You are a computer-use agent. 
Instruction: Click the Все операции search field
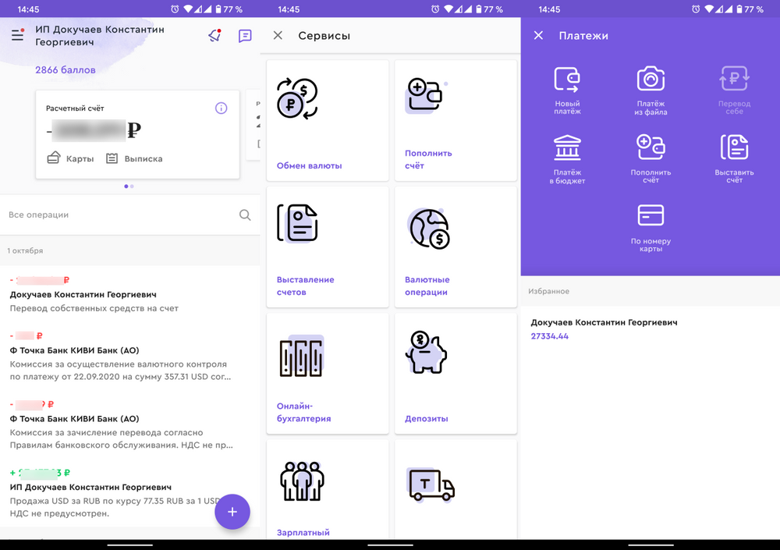click(x=129, y=215)
